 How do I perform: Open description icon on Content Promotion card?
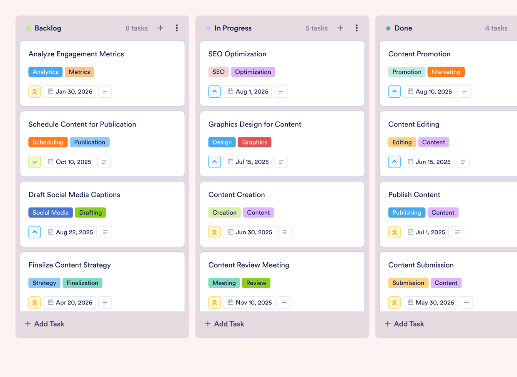click(464, 91)
